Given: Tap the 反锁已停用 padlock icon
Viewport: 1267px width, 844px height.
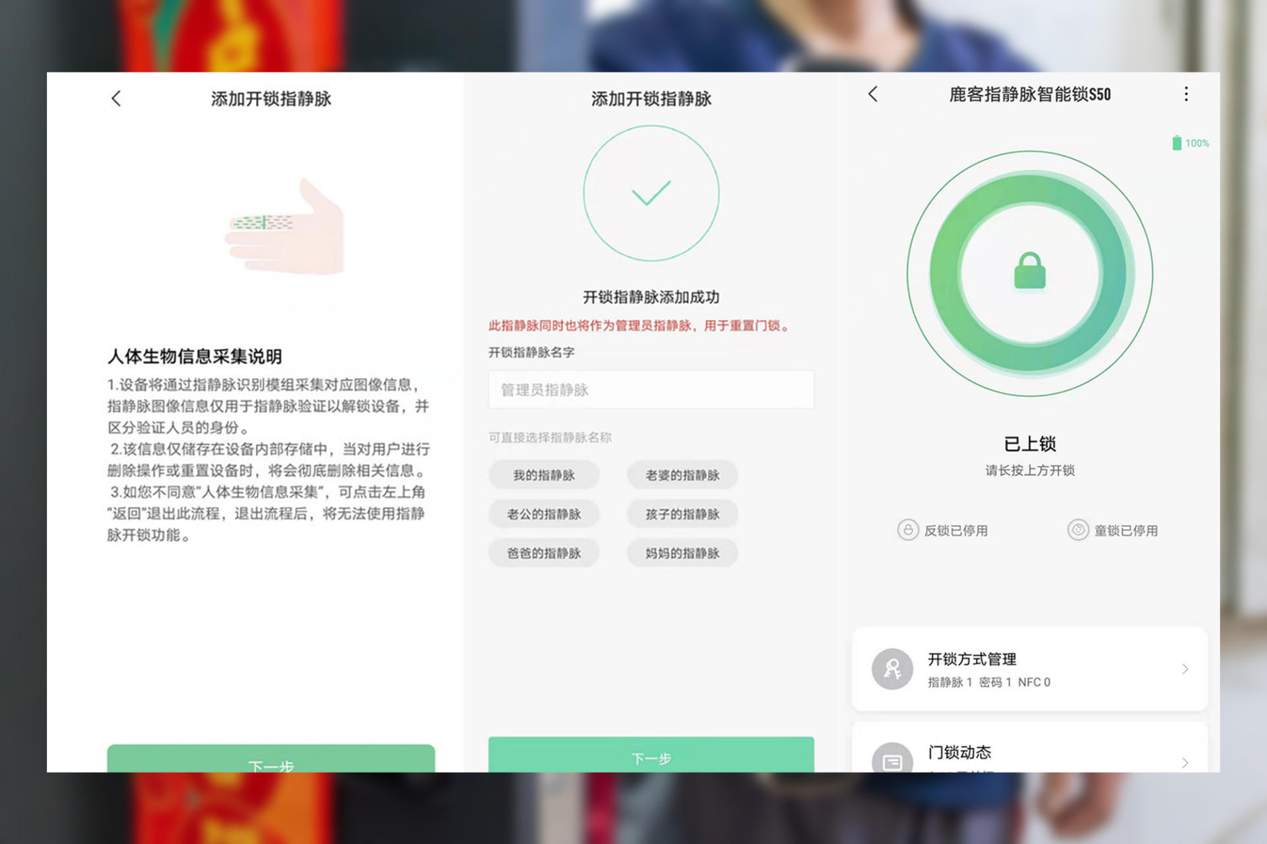Looking at the screenshot, I should point(908,529).
